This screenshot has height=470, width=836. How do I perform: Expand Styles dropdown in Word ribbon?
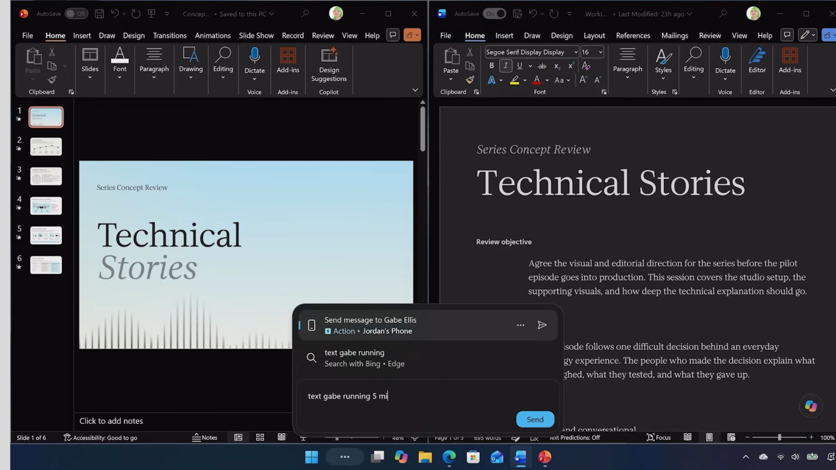[663, 79]
